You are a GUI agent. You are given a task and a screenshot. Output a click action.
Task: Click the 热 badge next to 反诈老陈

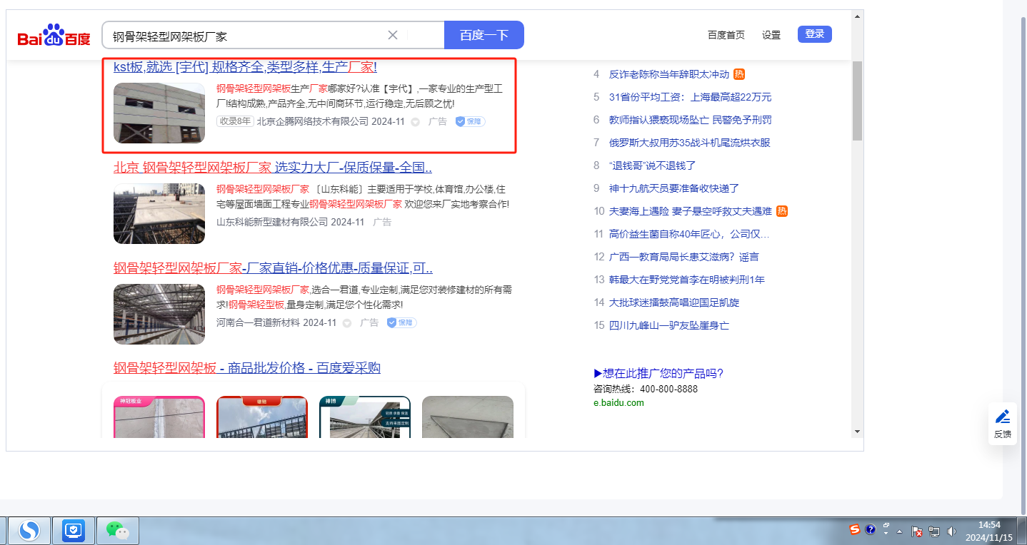(x=739, y=74)
